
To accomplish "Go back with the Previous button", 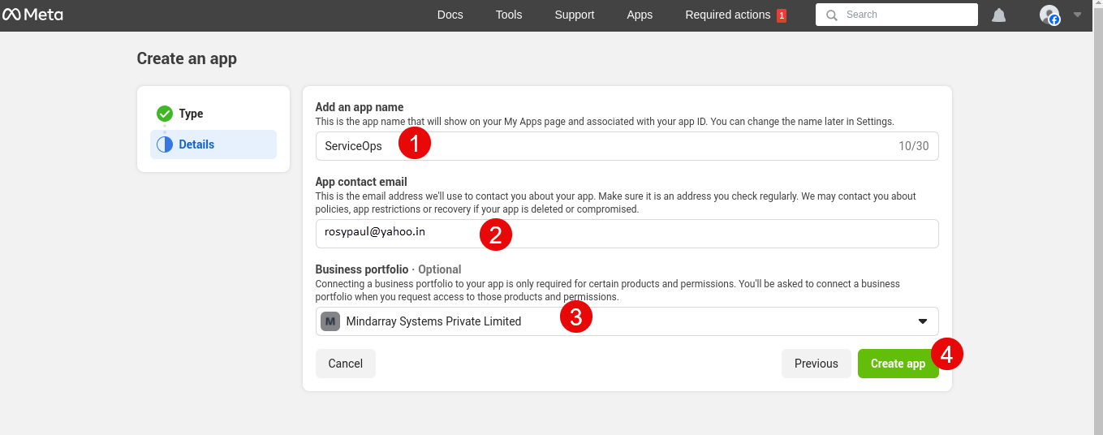I will click(x=816, y=364).
